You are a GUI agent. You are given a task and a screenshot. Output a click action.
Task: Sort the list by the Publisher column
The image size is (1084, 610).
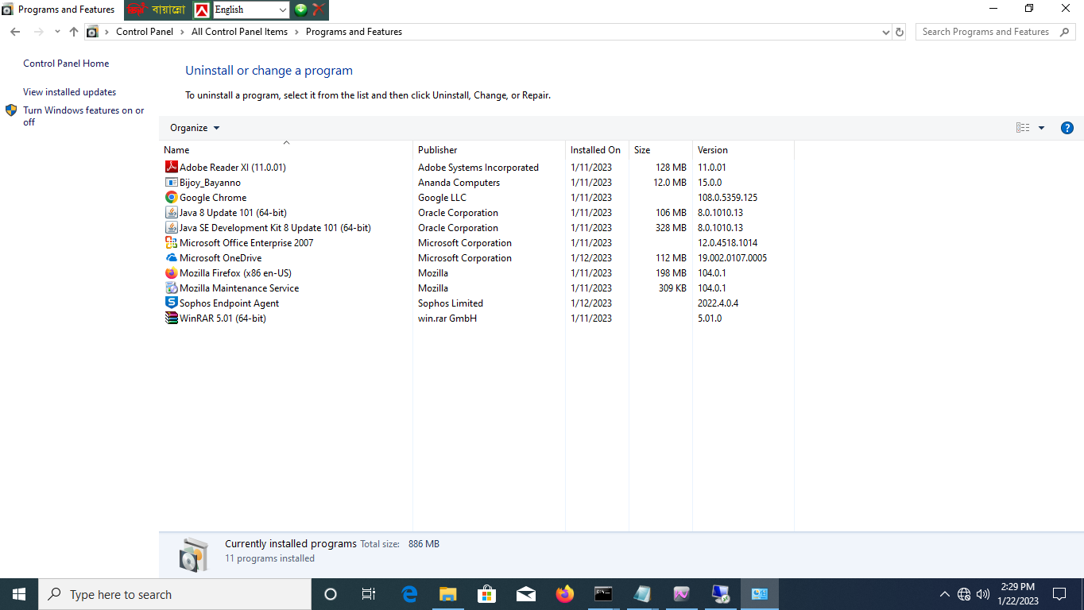[x=489, y=149]
